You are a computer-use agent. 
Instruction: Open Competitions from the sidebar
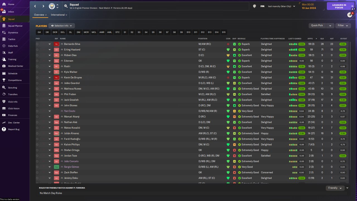click(15, 80)
